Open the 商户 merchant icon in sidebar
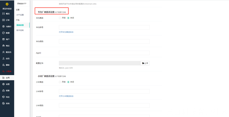 pyautogui.click(x=3, y=39)
